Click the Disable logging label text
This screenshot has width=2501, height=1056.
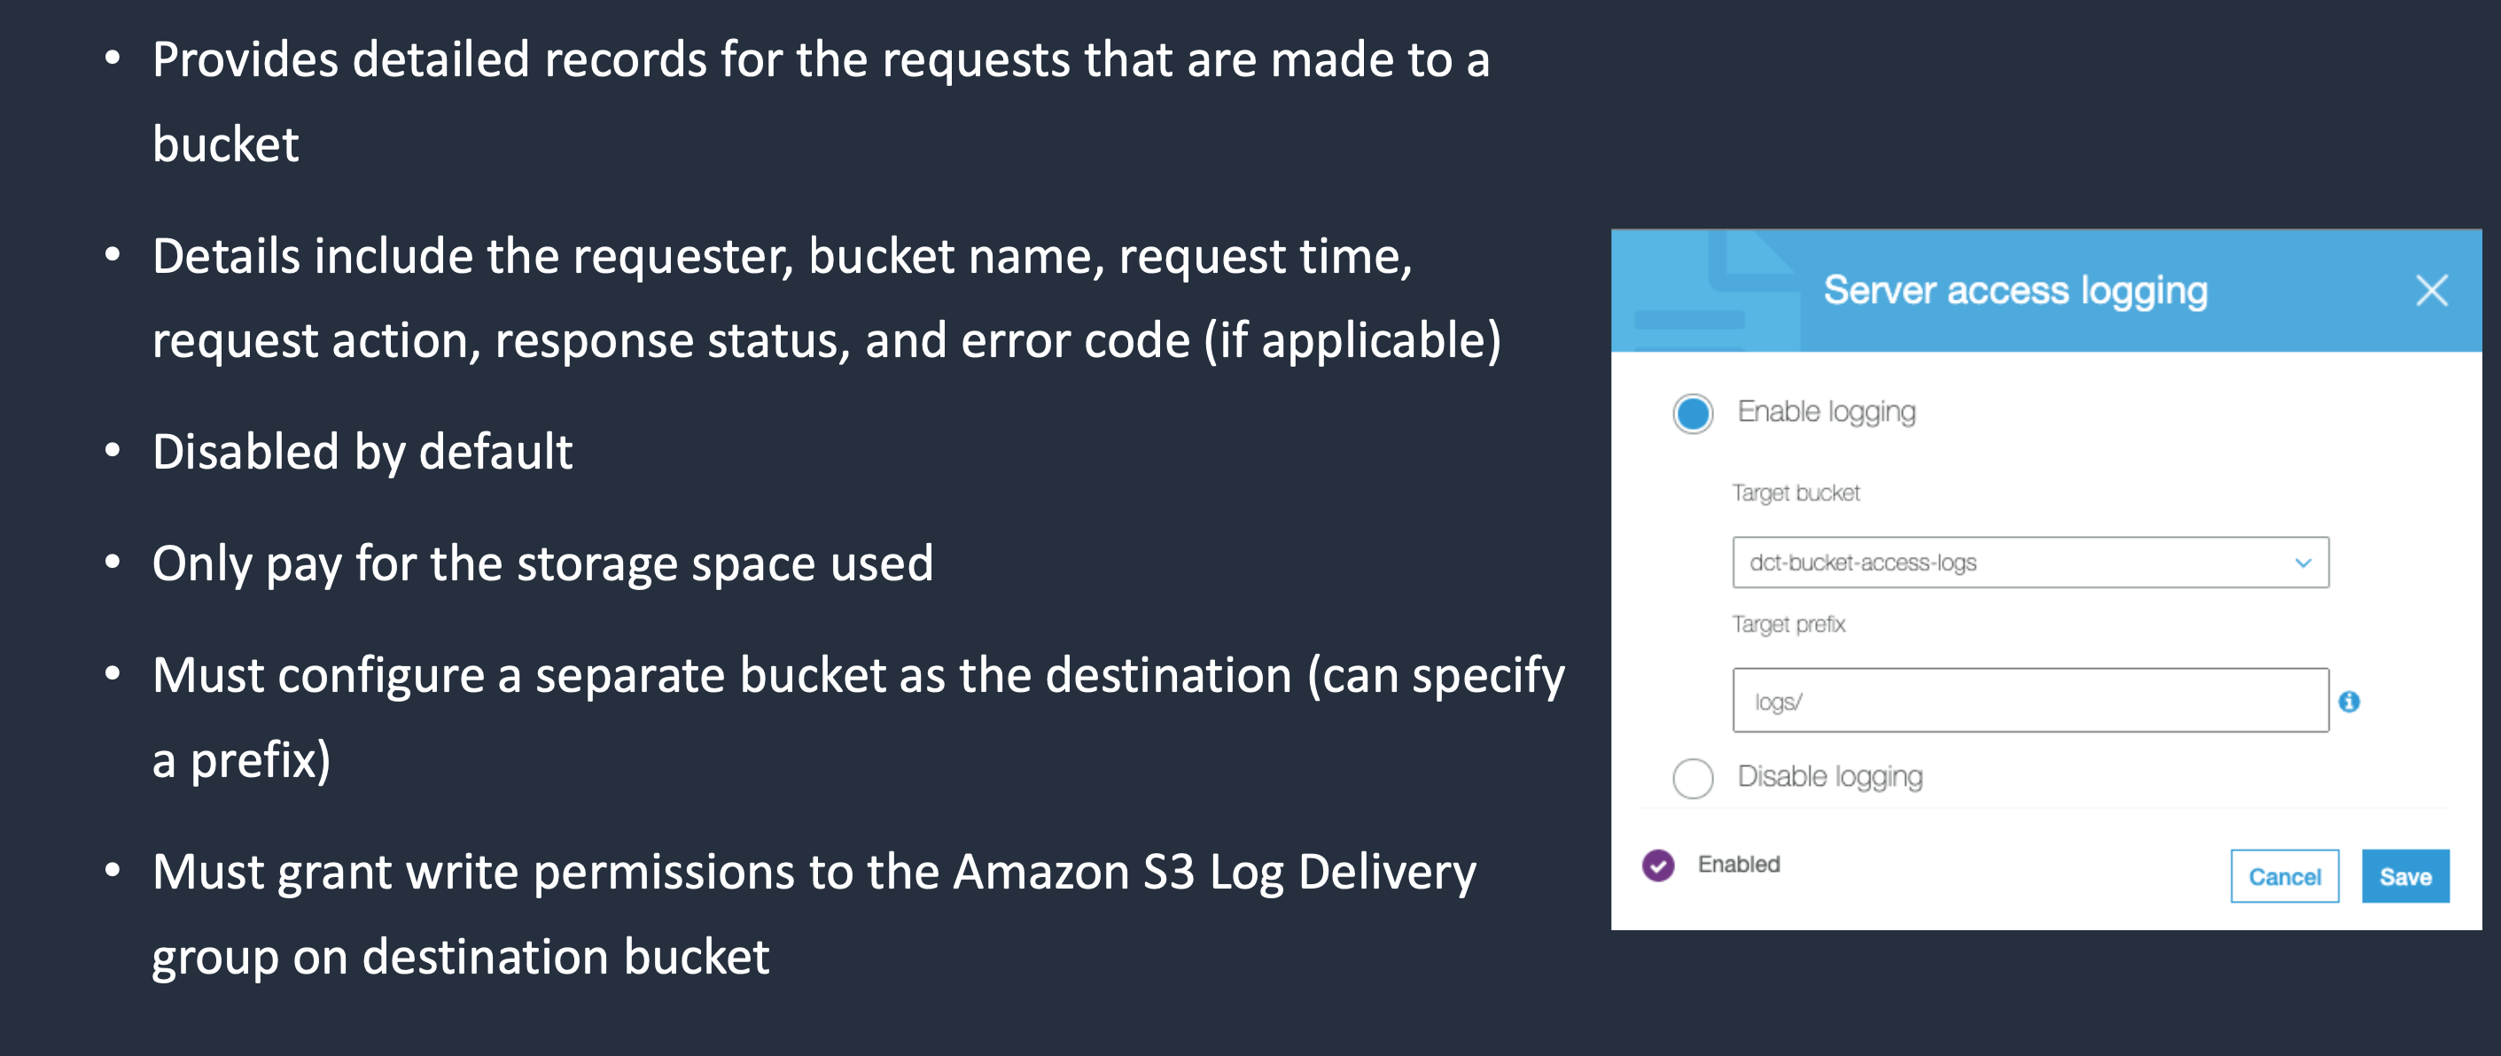coord(1830,776)
